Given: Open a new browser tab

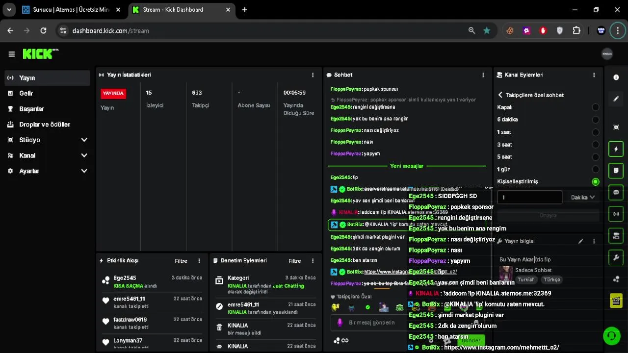Looking at the screenshot, I should [245, 10].
